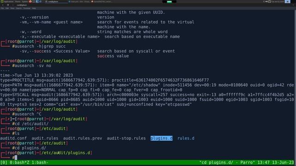Click the terminal launcher icon in top panel
296x166 pixels.
34,1
